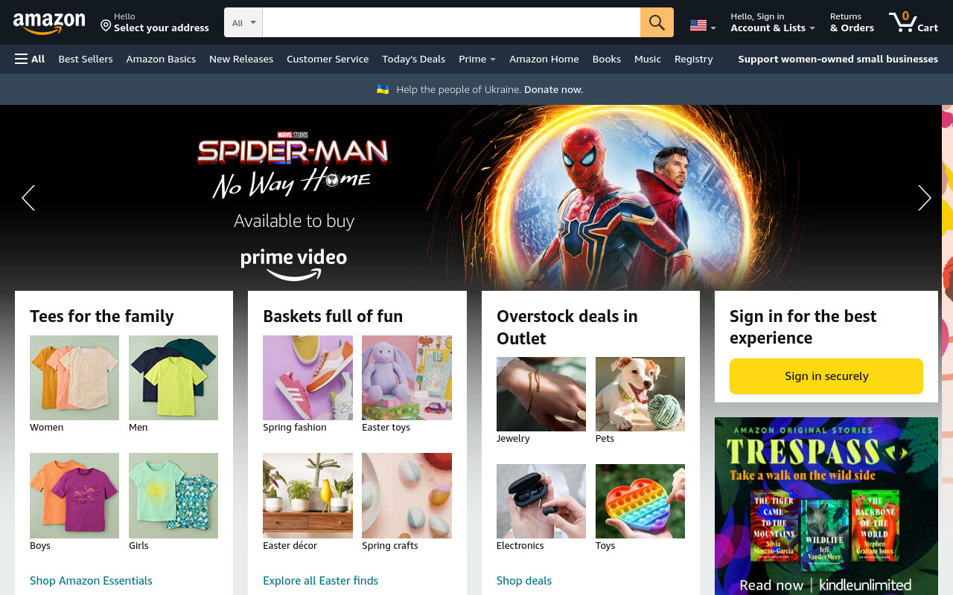
Task: Advance to next carousel banner arrow
Action: click(x=924, y=198)
